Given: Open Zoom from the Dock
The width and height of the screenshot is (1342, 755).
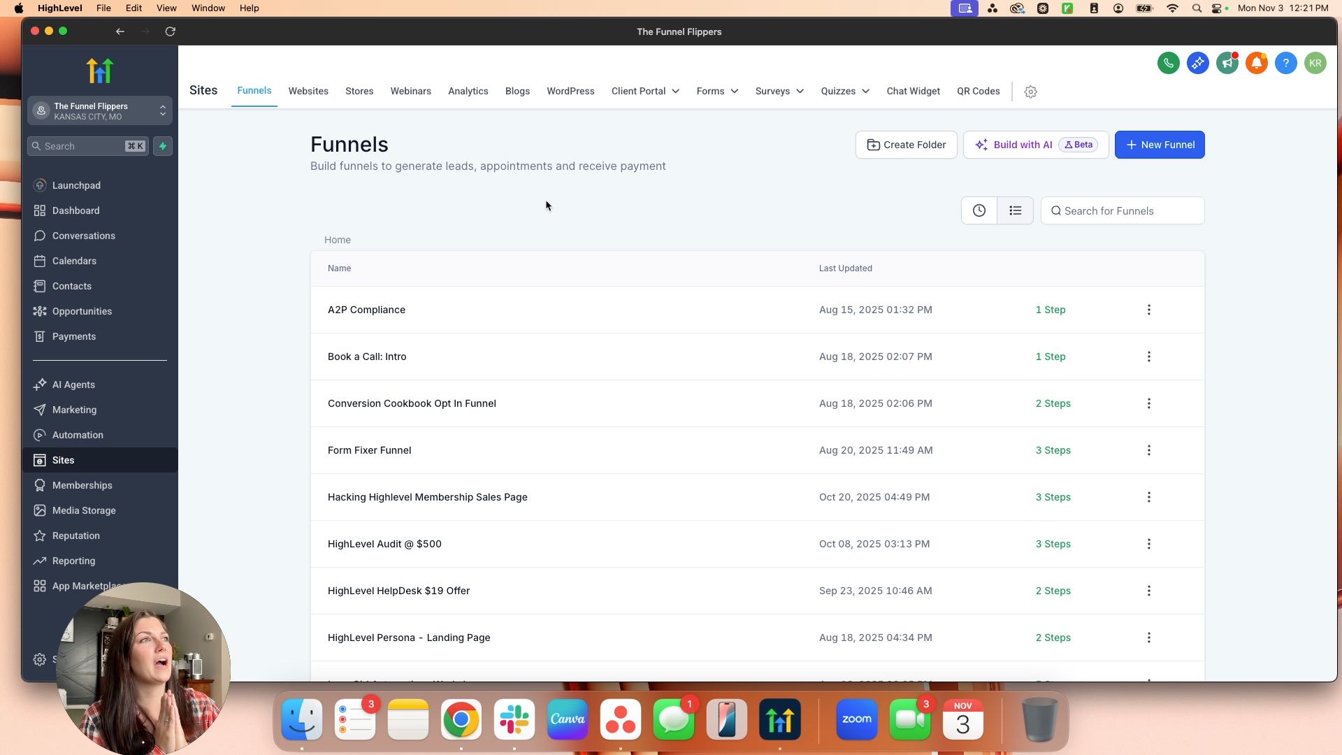Looking at the screenshot, I should tap(857, 719).
